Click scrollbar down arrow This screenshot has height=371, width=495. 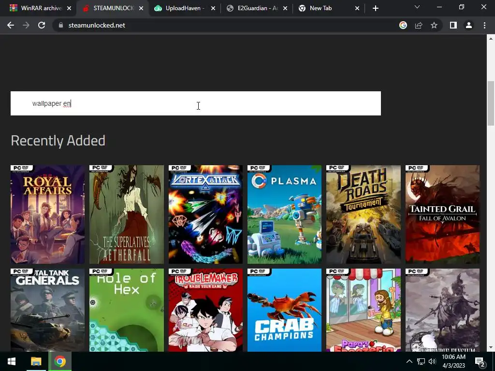(491, 348)
